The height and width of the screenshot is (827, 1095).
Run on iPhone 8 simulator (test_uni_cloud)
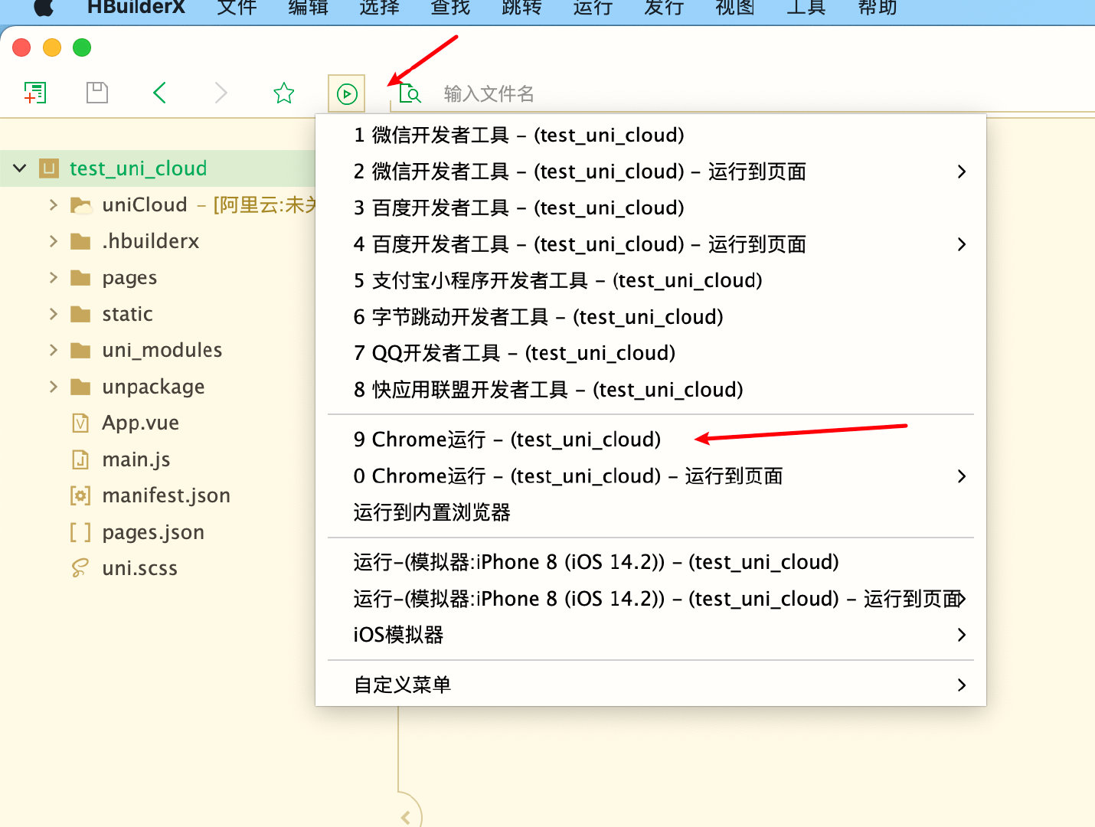651,562
